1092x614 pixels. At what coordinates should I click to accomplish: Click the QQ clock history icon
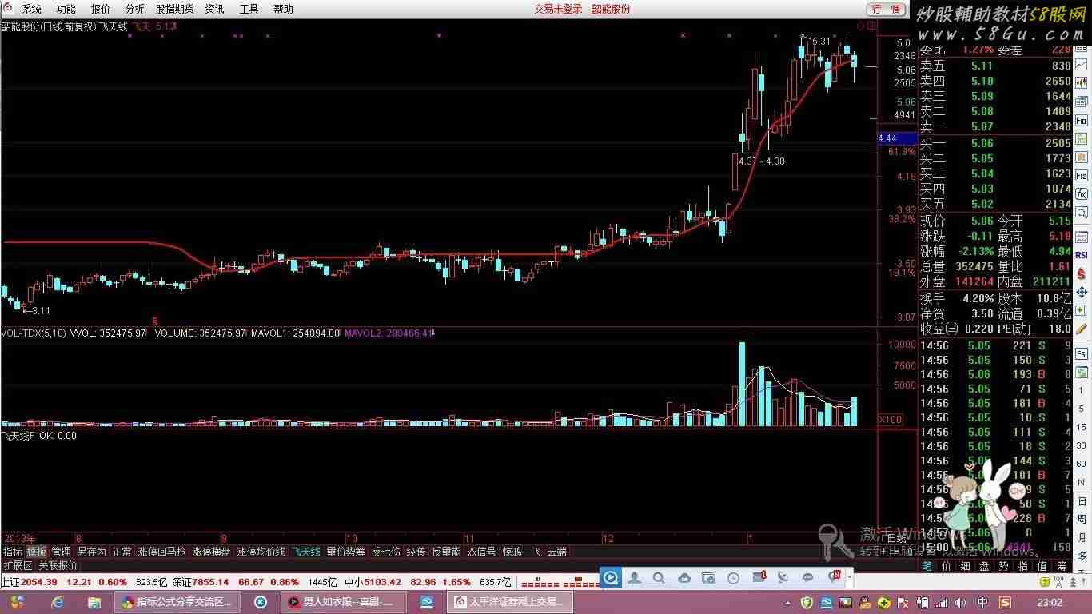[x=733, y=577]
